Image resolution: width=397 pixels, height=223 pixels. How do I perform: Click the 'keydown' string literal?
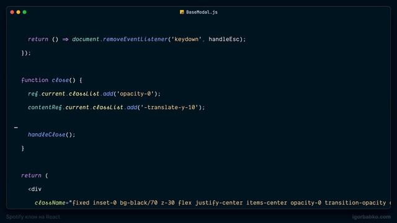pos(187,39)
